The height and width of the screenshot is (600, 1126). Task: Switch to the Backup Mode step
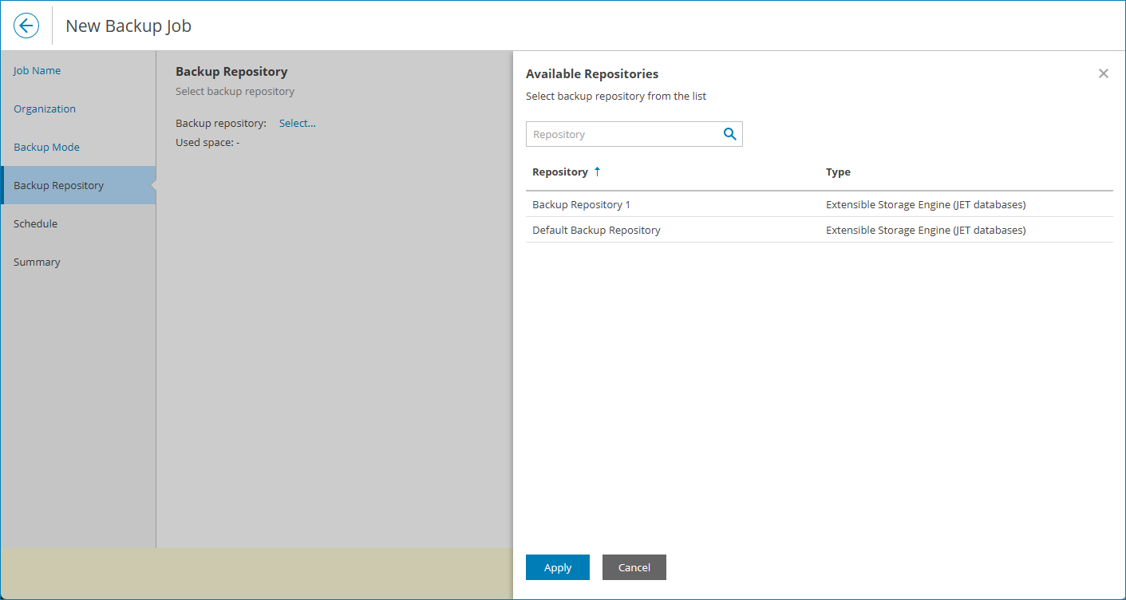pos(46,147)
